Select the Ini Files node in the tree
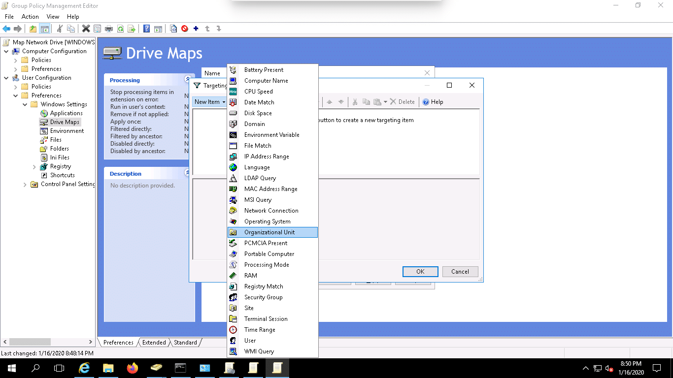The width and height of the screenshot is (673, 378). (x=60, y=157)
